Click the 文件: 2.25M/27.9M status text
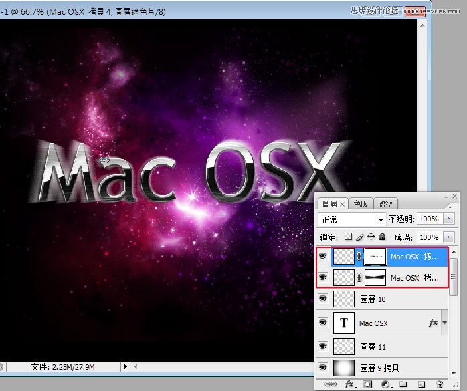 pos(63,366)
